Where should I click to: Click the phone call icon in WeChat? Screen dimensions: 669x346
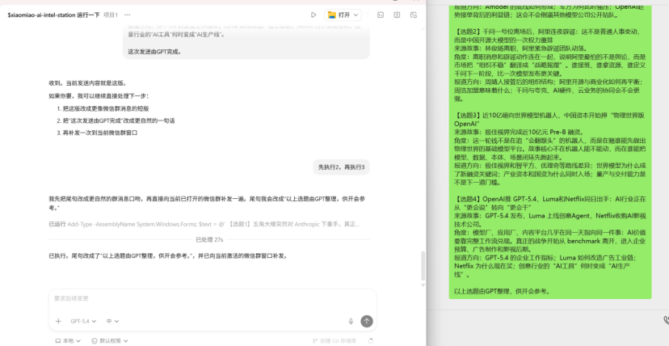665,320
